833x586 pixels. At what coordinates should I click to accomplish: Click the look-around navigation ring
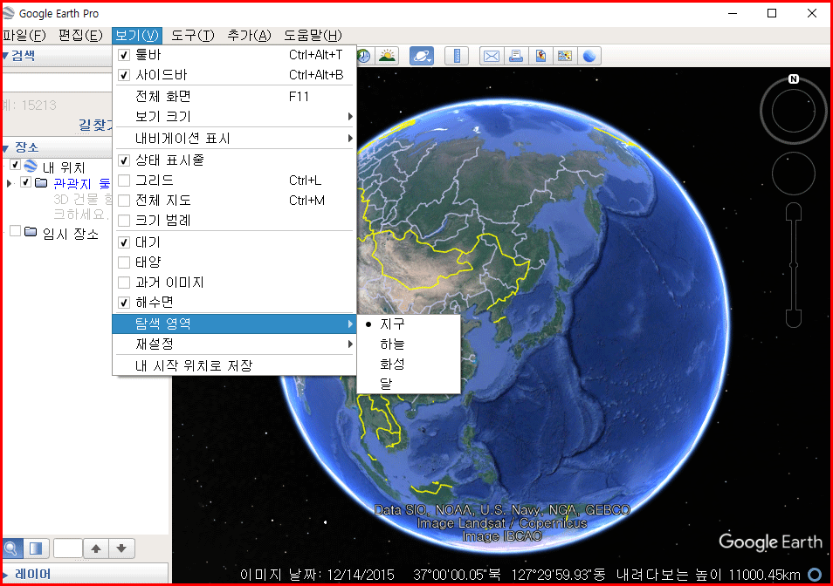793,111
